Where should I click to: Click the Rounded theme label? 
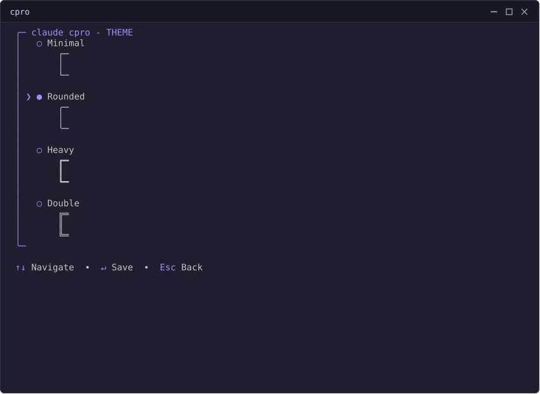click(x=66, y=97)
